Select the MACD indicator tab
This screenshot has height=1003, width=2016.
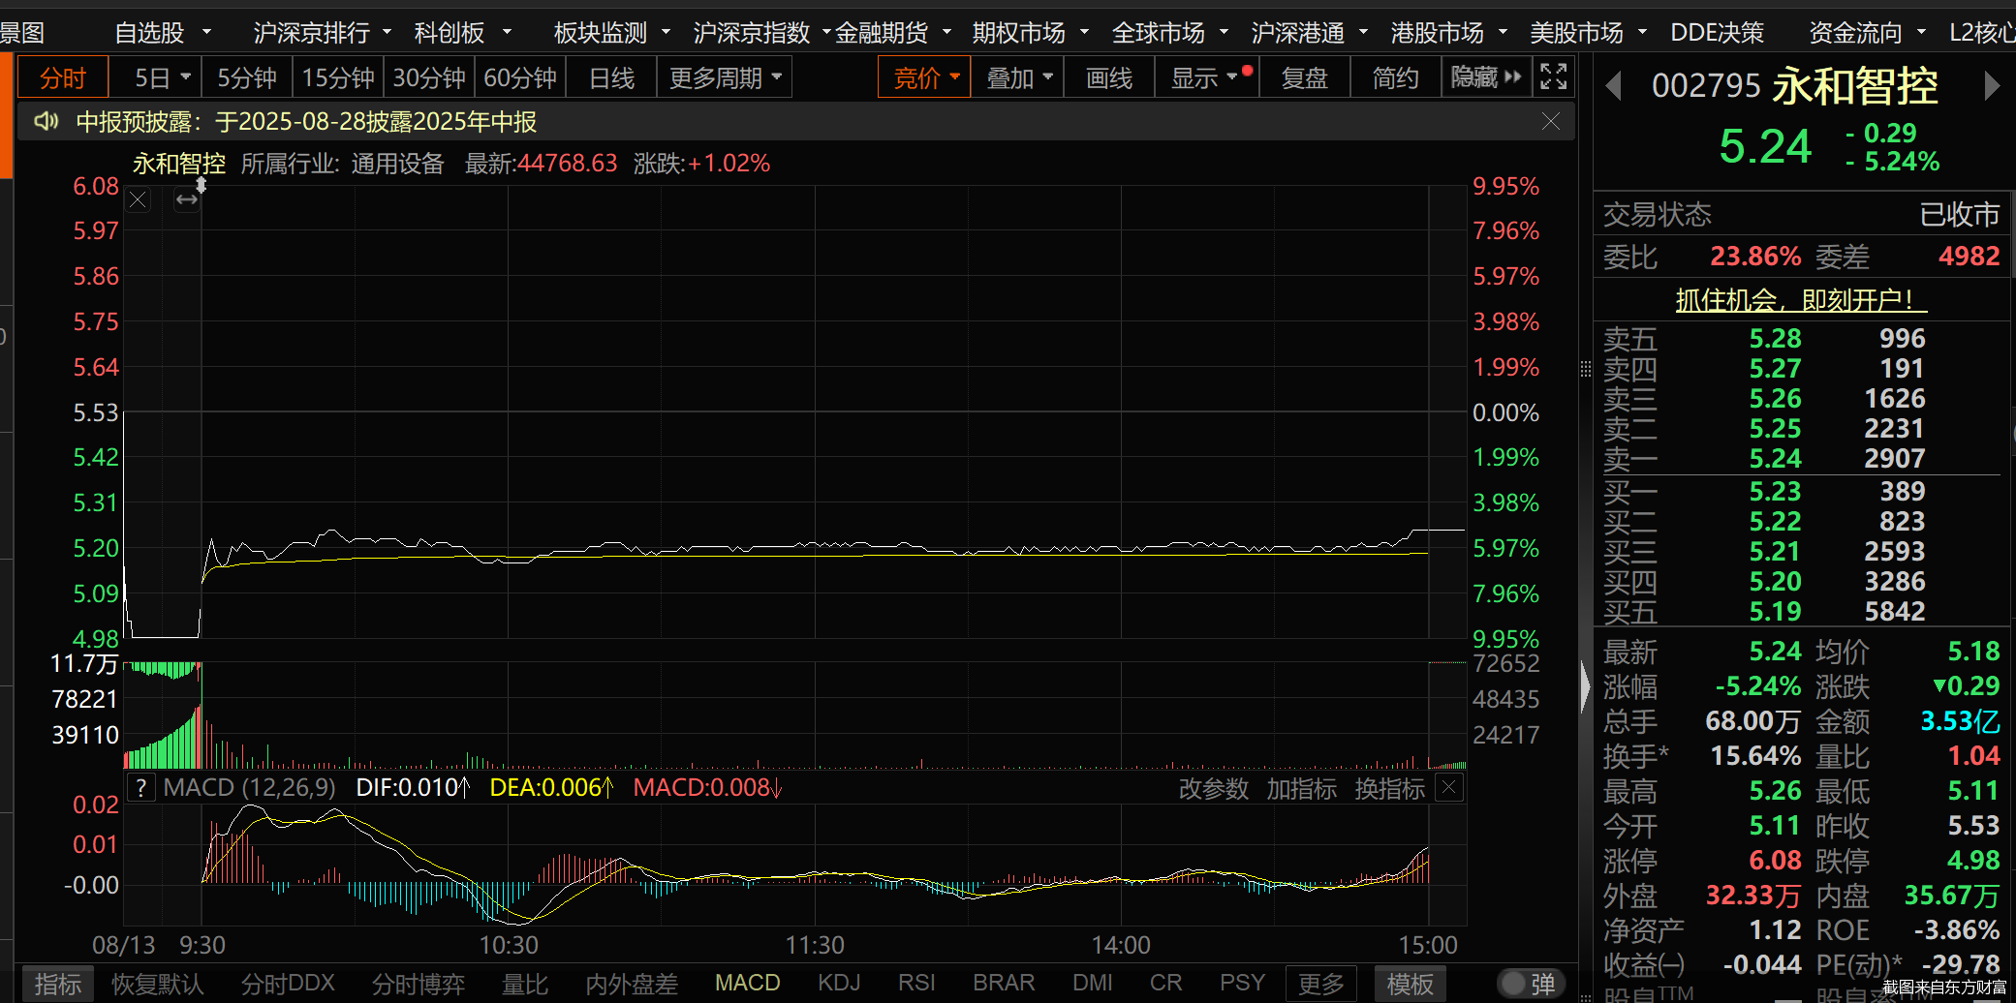point(747,983)
